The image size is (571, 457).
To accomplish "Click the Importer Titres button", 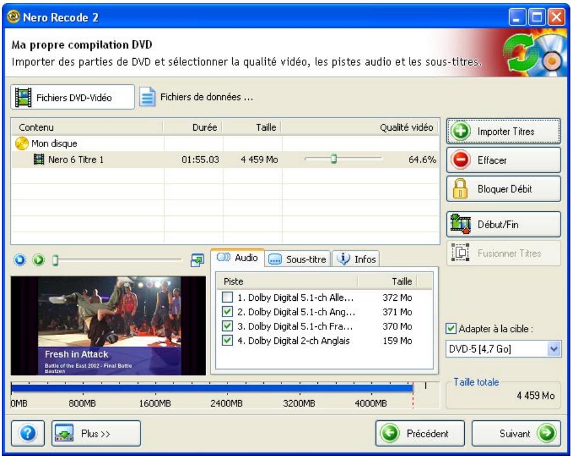I will [x=504, y=131].
